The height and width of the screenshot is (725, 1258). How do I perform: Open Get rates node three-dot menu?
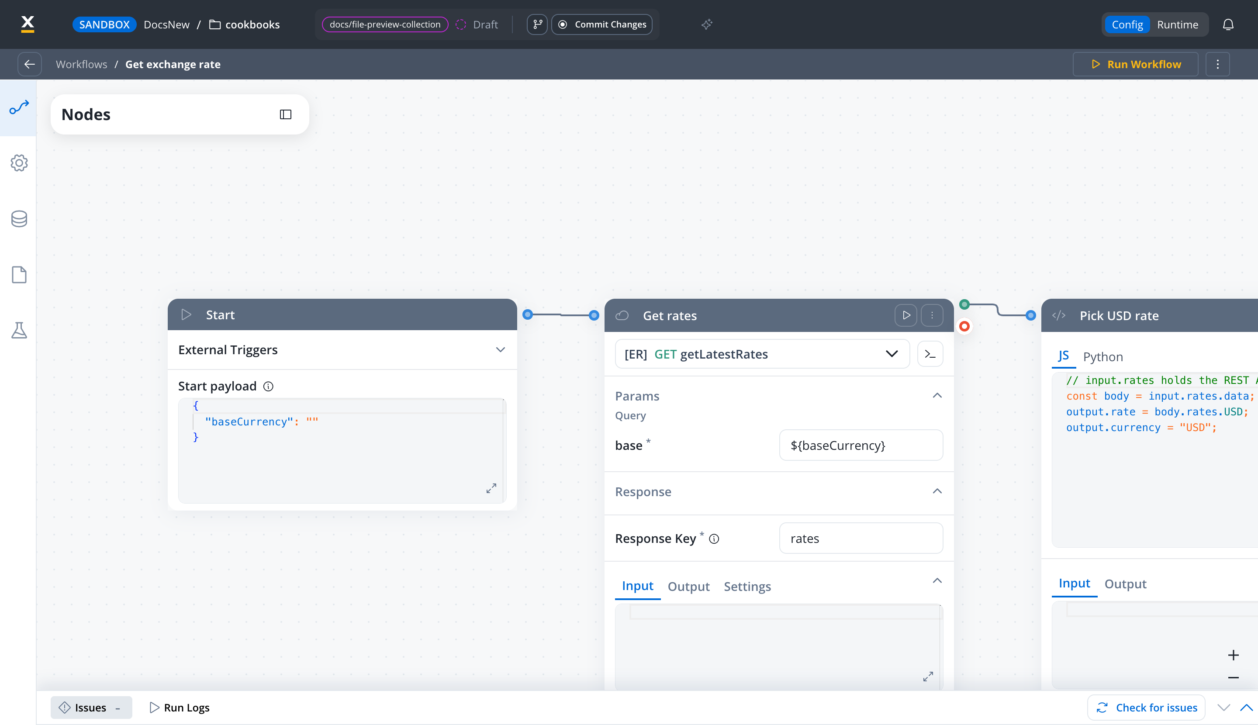click(x=932, y=315)
